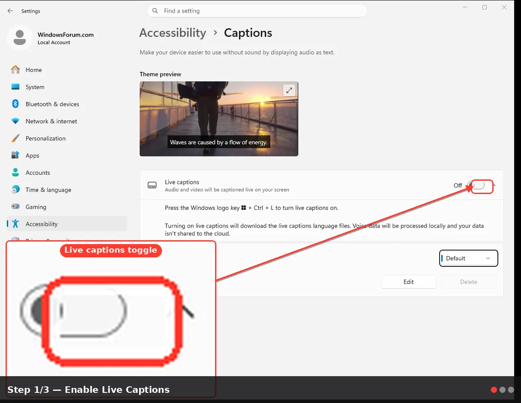
Task: Collapse the Live captions section chevron
Action: pos(494,186)
